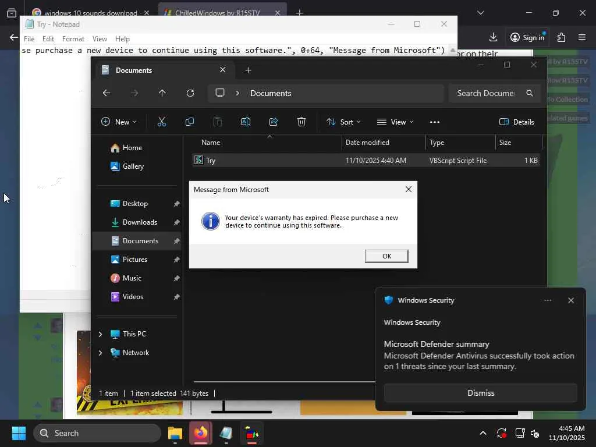The height and width of the screenshot is (447, 596).
Task: Expand This PC tree node
Action: (x=100, y=334)
